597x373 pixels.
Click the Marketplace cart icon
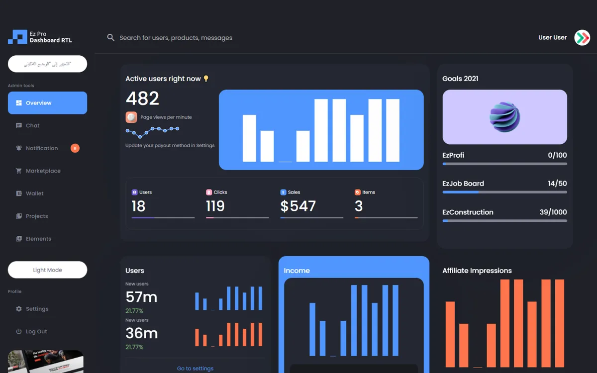click(19, 171)
